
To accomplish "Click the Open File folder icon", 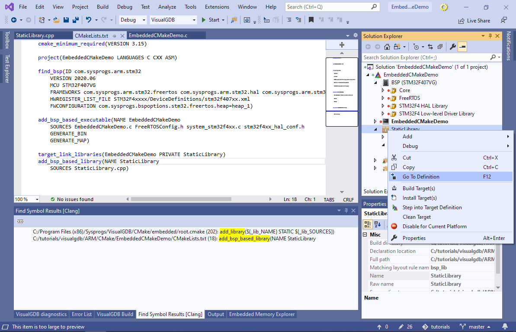I will (57, 20).
